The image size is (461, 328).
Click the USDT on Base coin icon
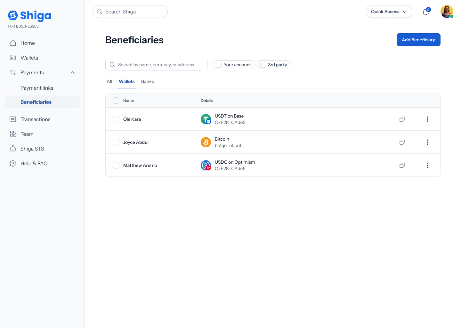point(206,119)
